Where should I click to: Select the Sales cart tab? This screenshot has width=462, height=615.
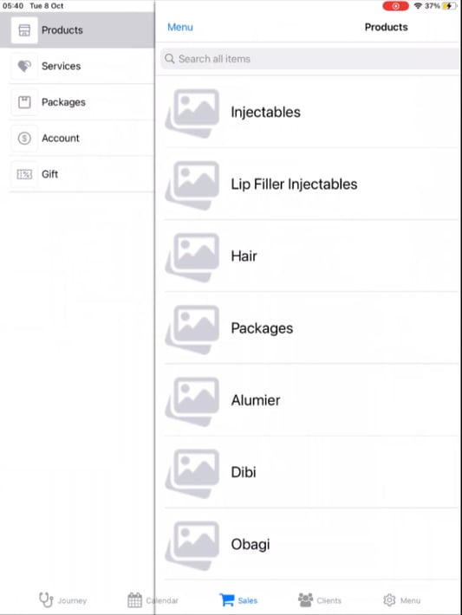pyautogui.click(x=238, y=600)
